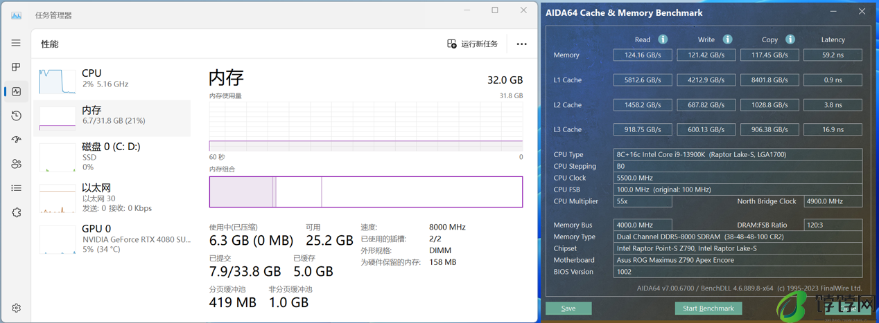879x323 pixels.
Task: Click the L3 Cache Latency 16.9 ns field
Action: tap(833, 129)
